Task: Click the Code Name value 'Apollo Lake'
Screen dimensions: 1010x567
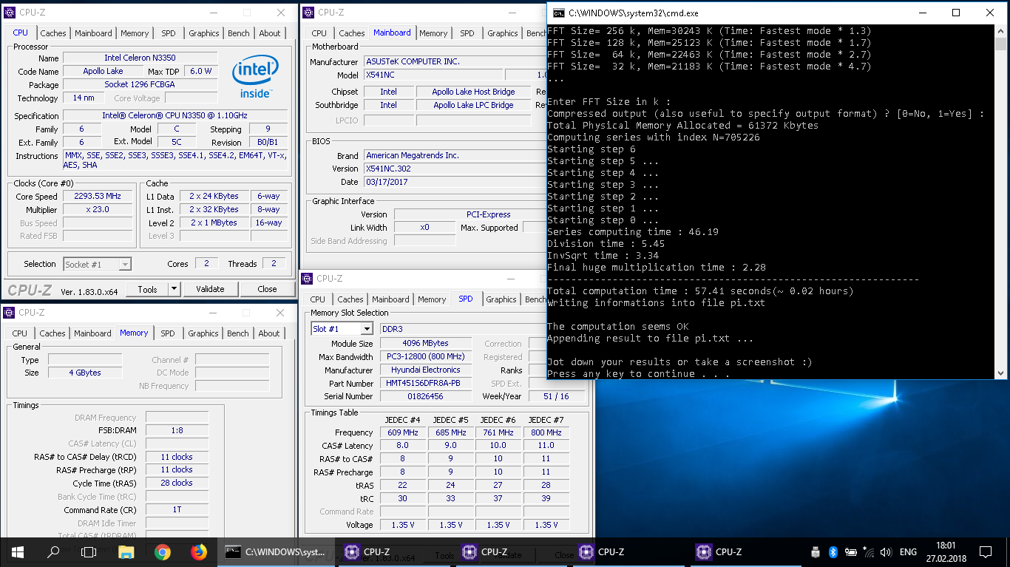Action: [x=103, y=71]
